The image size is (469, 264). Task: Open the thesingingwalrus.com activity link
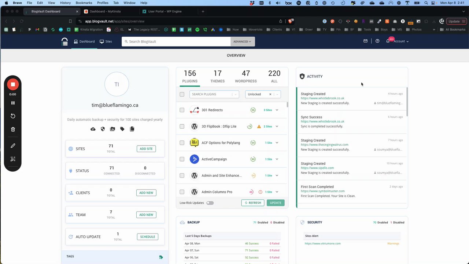tap(325, 144)
